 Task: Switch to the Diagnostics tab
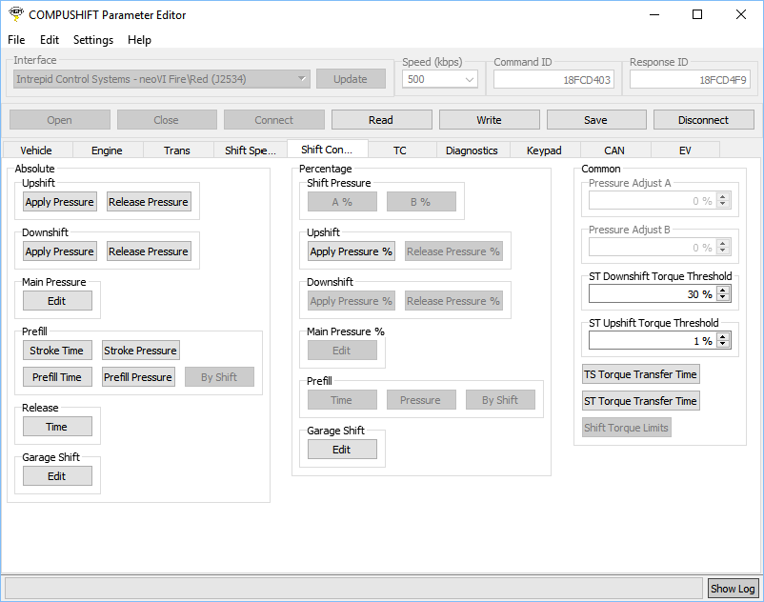point(472,150)
